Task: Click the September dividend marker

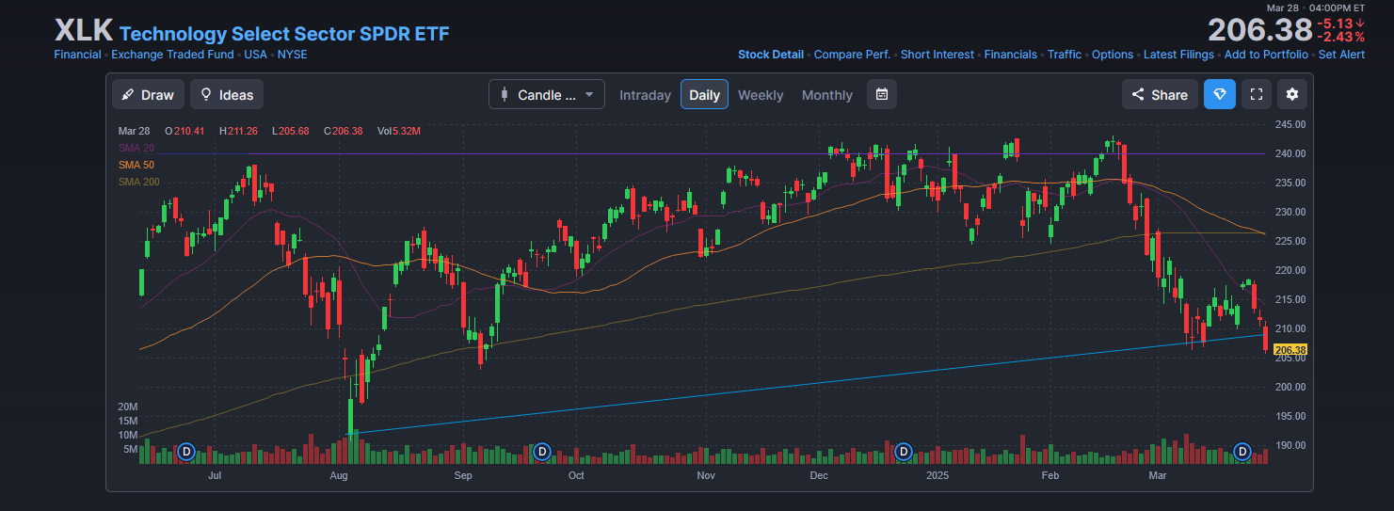Action: click(541, 453)
